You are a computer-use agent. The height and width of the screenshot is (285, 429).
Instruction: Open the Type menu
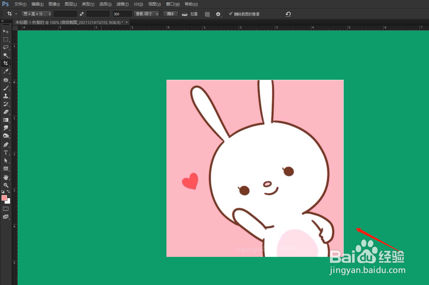tap(88, 4)
